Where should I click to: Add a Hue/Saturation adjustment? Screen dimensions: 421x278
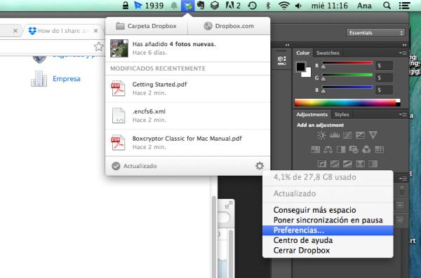(315, 149)
